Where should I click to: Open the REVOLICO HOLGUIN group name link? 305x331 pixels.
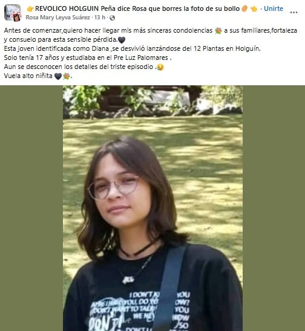pyautogui.click(x=137, y=8)
